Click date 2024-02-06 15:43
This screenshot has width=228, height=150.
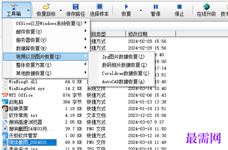coord(147,95)
